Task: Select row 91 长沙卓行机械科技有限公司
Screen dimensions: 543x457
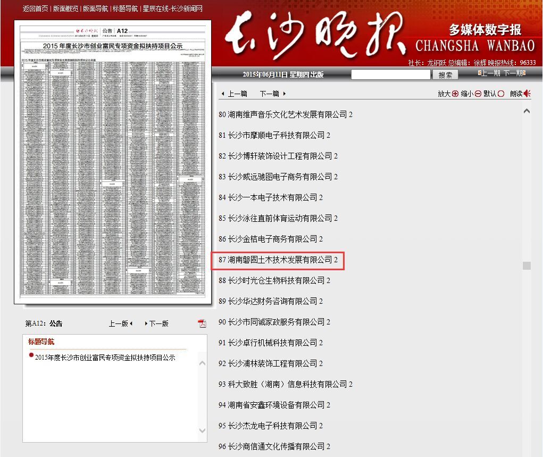Action: point(271,343)
